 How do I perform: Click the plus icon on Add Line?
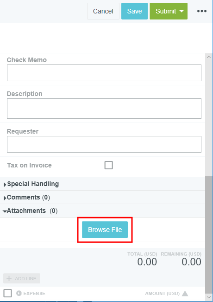point(9,278)
